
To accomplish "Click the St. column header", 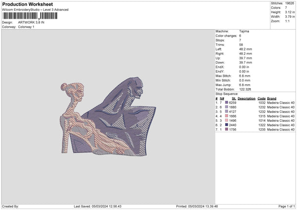I will pos(234,98).
